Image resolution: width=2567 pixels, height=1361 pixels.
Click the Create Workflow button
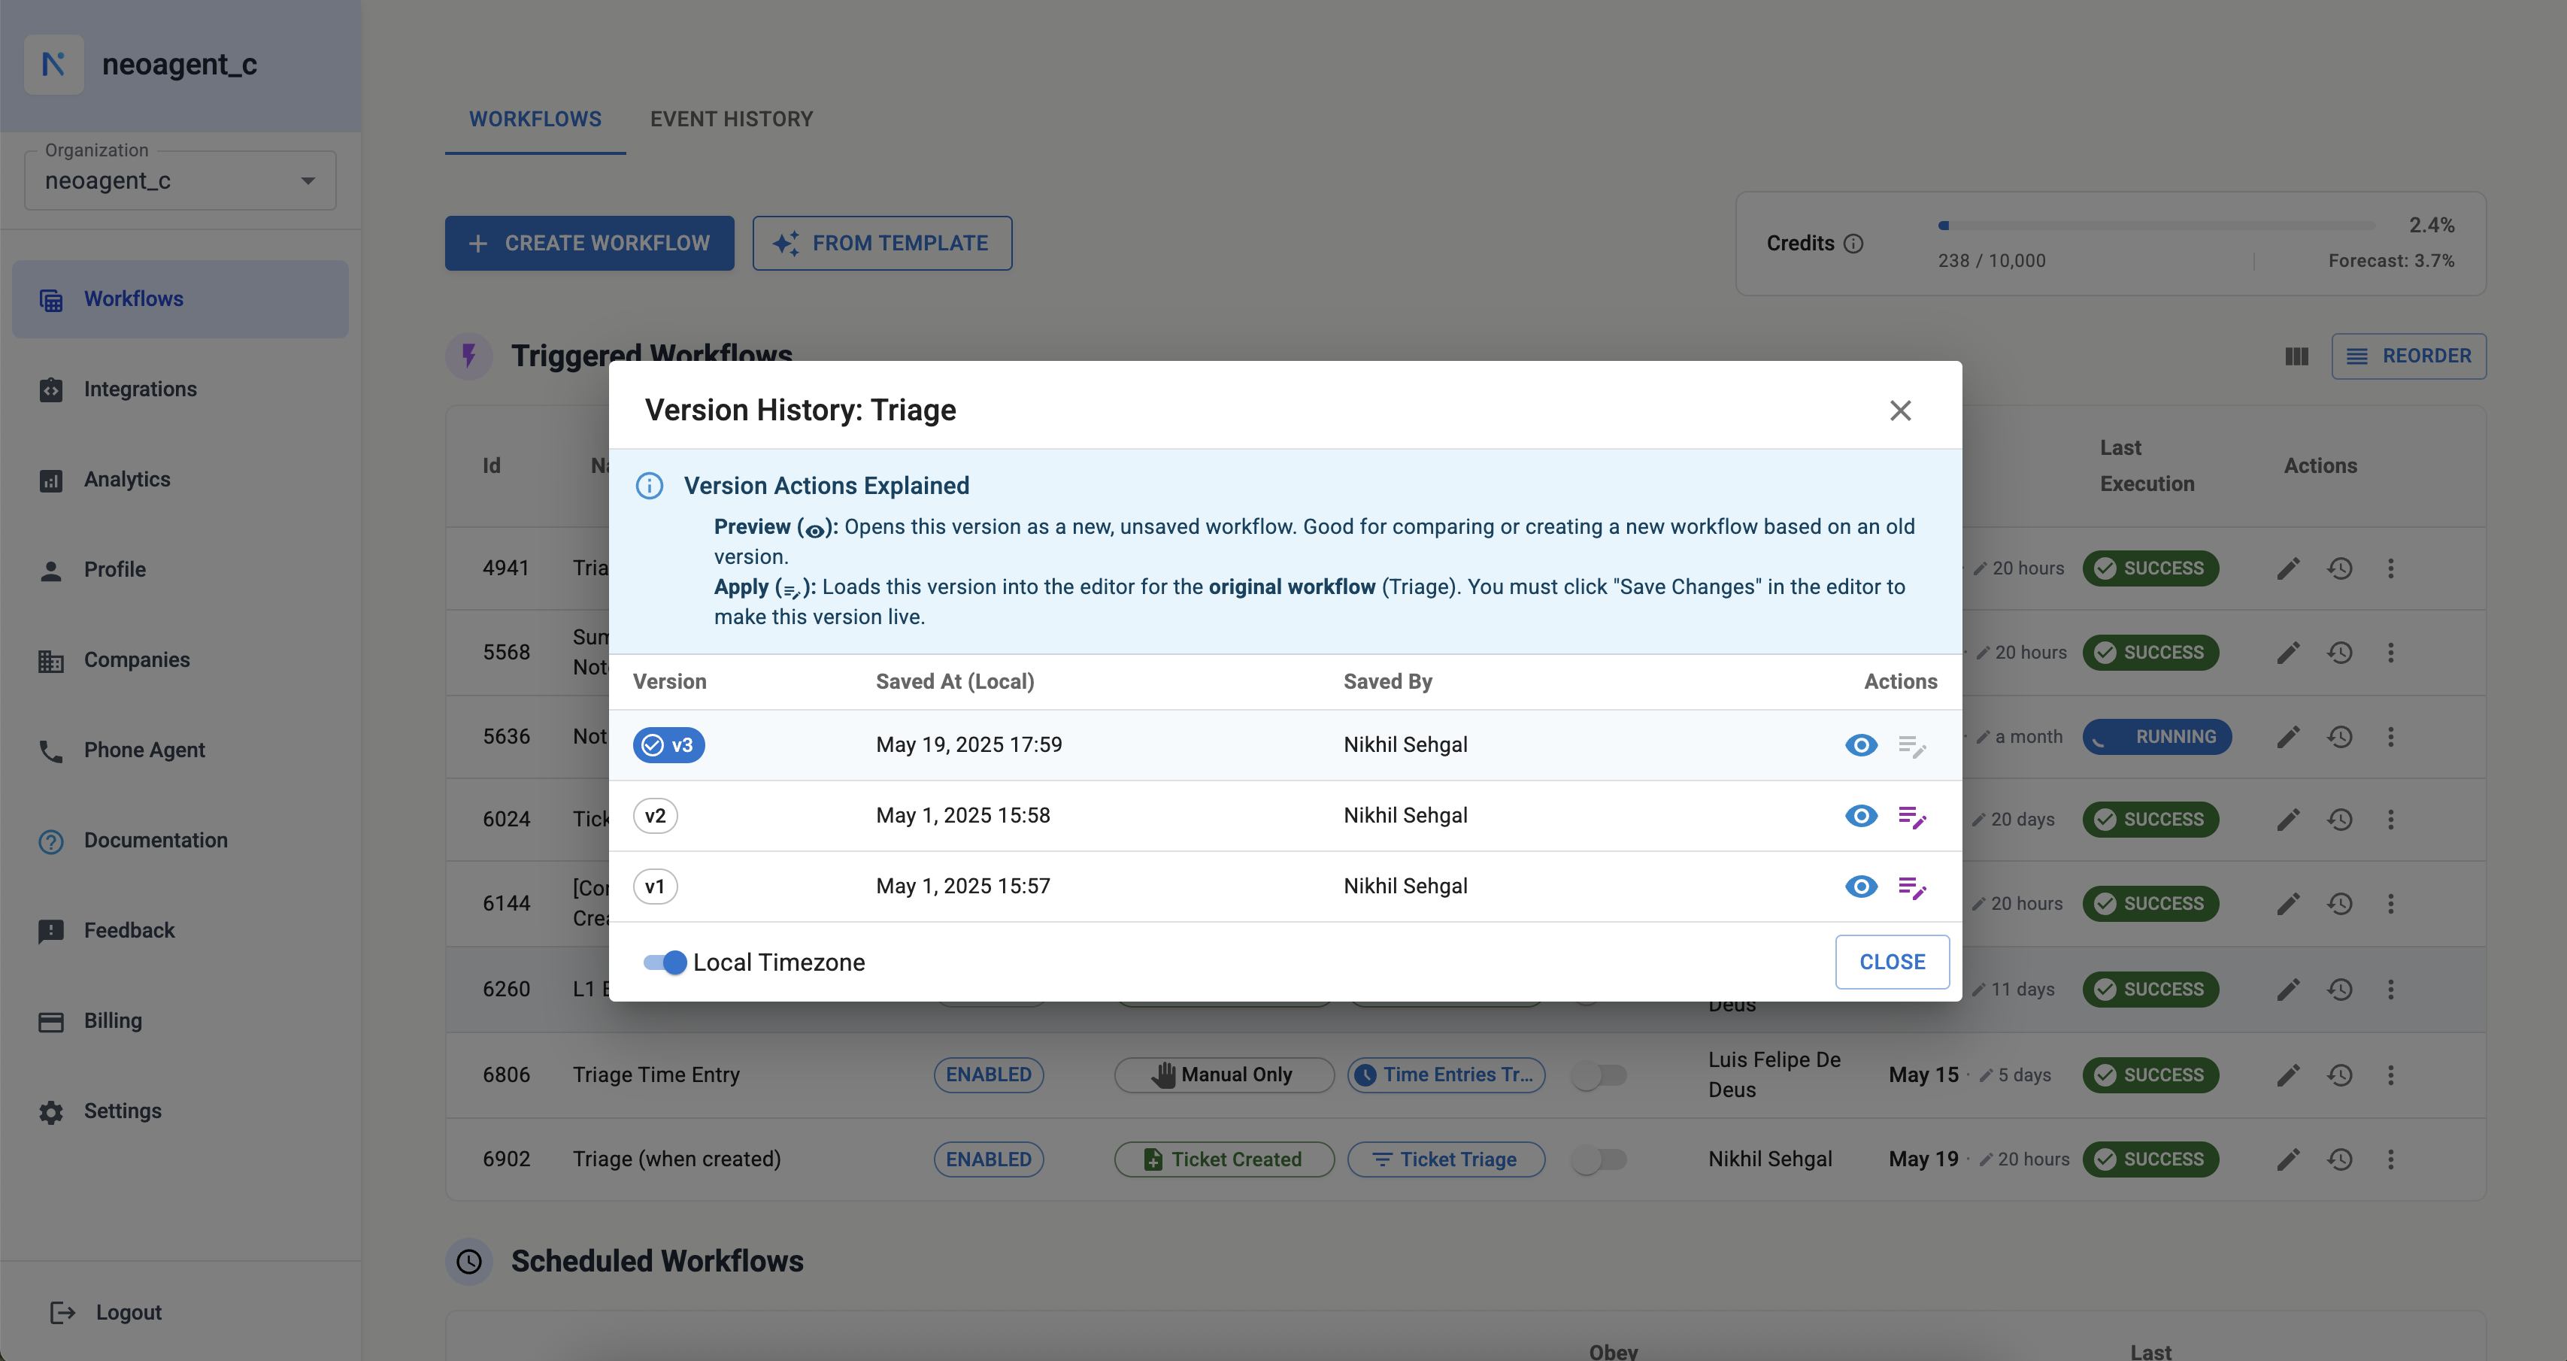(x=589, y=243)
